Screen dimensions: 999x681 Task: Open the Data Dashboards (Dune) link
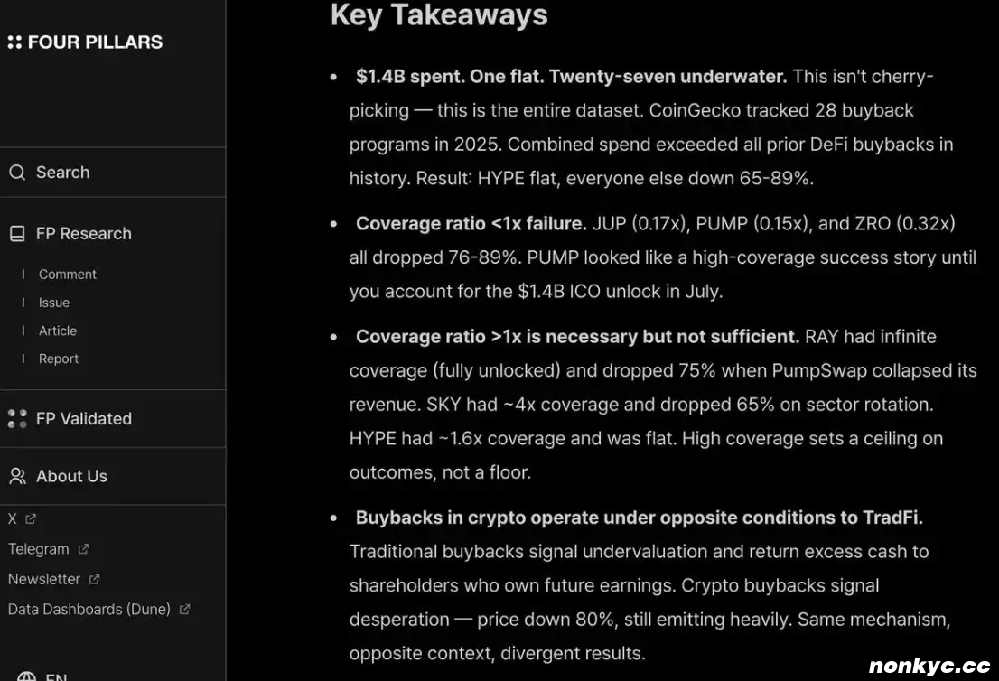[x=89, y=610]
